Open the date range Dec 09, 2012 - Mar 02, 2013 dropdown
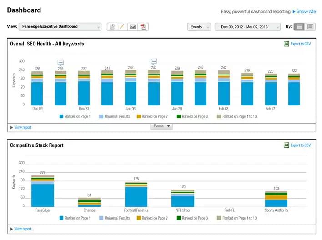 247,27
